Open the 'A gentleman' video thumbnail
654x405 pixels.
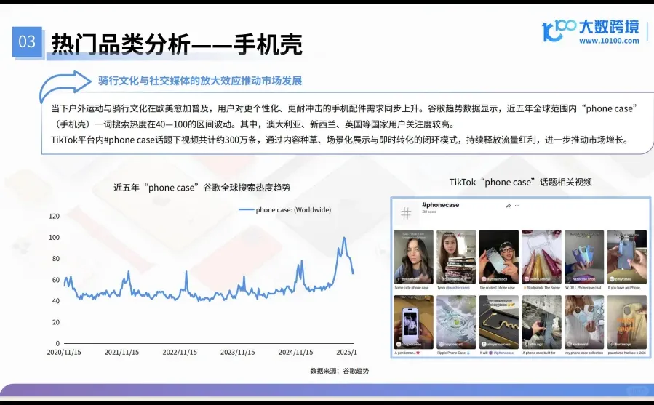[414, 322]
